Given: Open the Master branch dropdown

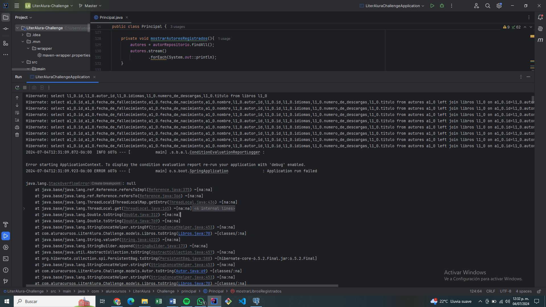Looking at the screenshot, I should click(90, 6).
